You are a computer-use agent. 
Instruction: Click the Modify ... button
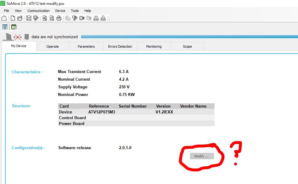point(202,156)
